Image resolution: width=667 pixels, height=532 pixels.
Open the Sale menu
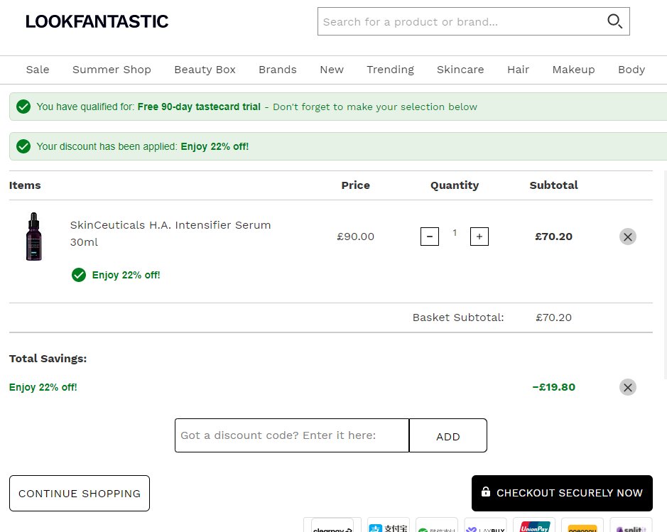coord(38,70)
